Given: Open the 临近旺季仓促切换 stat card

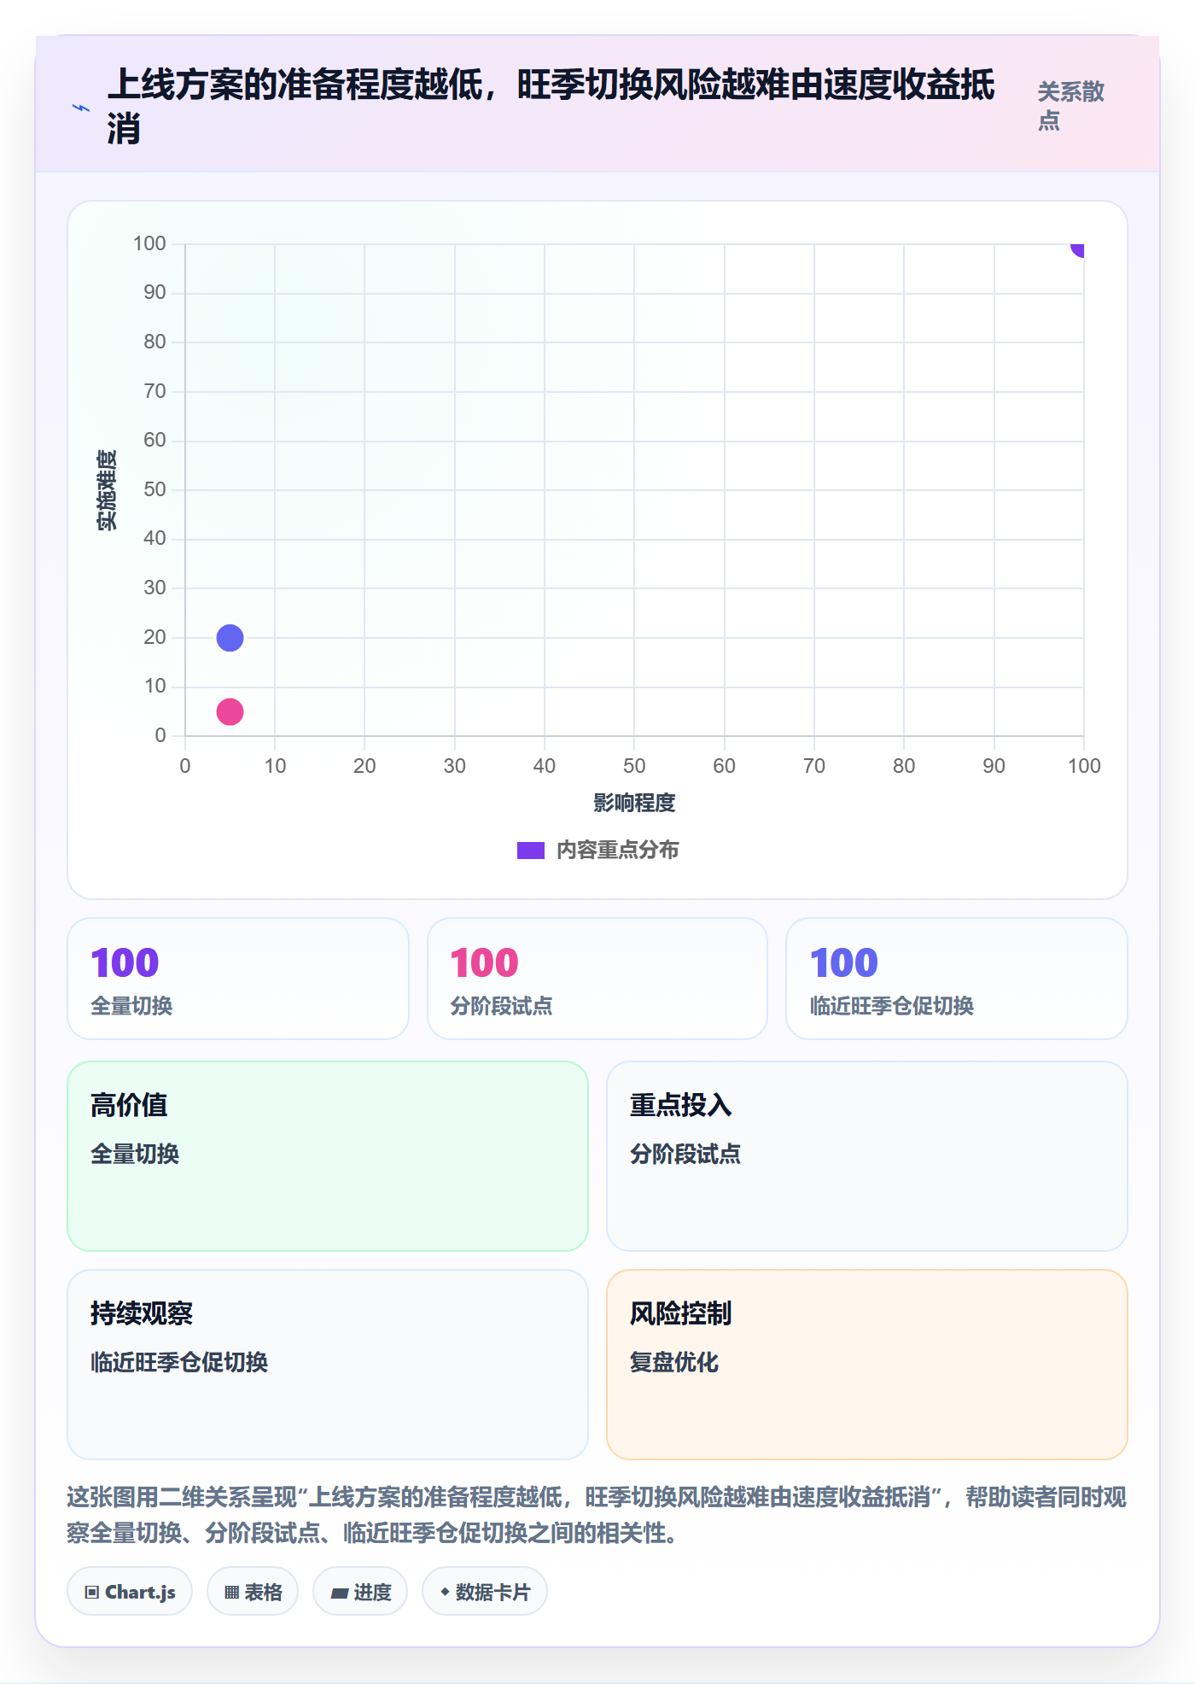Looking at the screenshot, I should 957,979.
